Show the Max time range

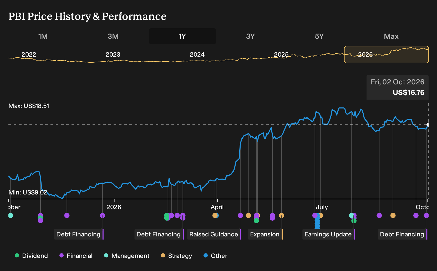pos(391,36)
